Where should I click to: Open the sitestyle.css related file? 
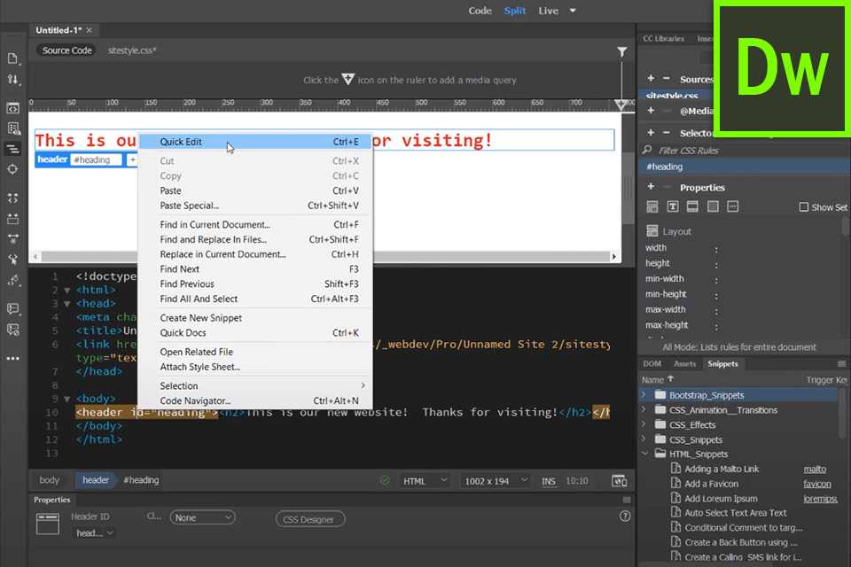click(x=132, y=50)
